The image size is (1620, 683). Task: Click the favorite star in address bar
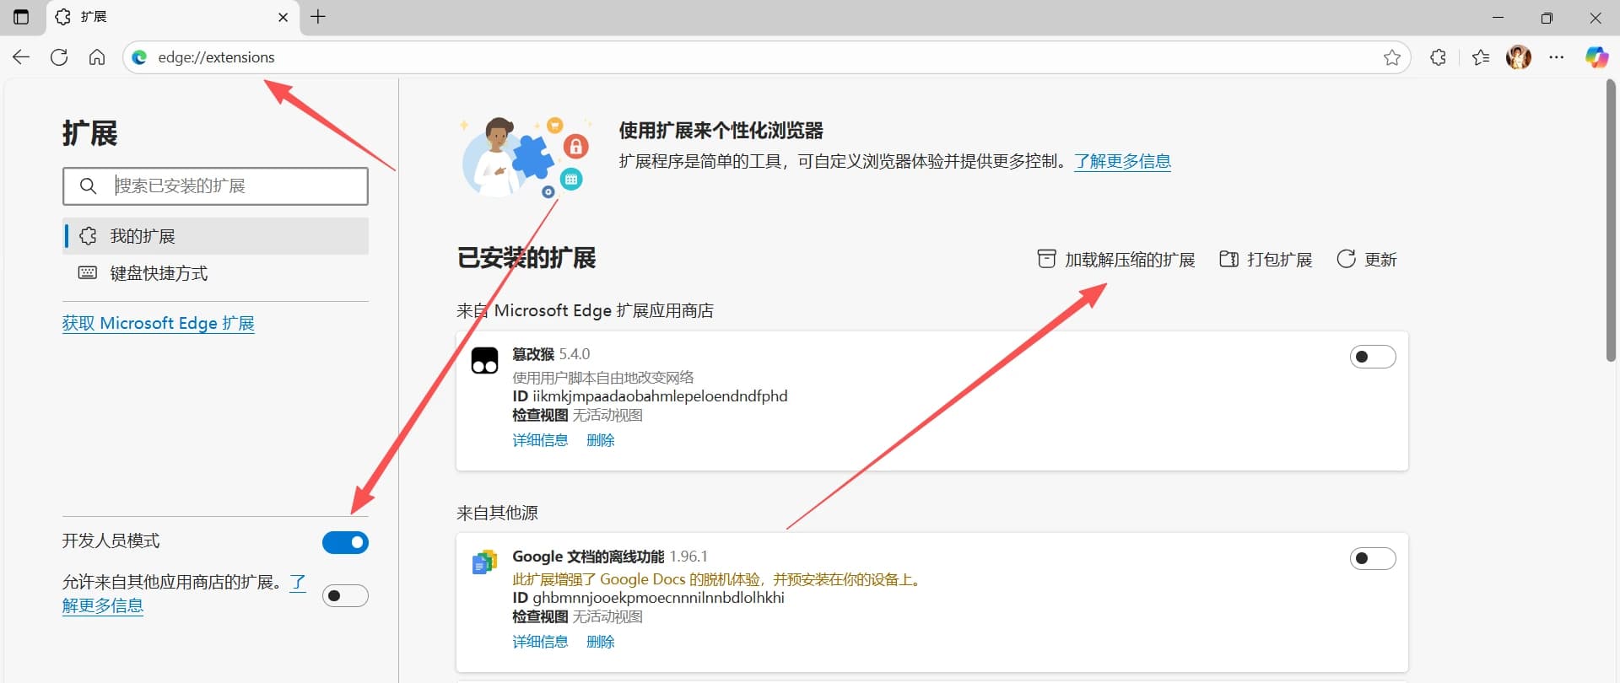(x=1391, y=57)
